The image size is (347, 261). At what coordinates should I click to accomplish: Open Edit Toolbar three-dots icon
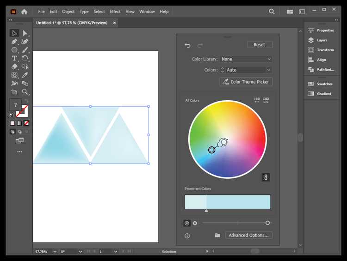coord(20,152)
